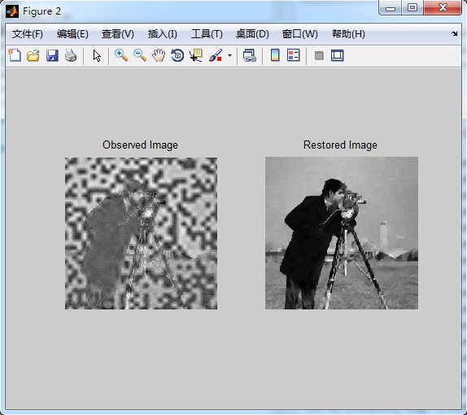Save the figure using floppy disk icon
Screen dimensions: 467x415
[x=52, y=55]
